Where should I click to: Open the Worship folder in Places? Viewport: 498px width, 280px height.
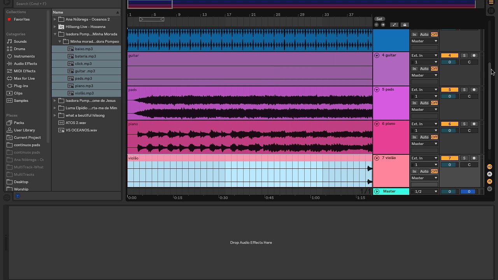click(x=21, y=189)
